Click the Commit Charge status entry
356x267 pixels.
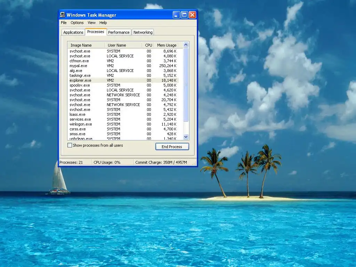[x=163, y=162]
